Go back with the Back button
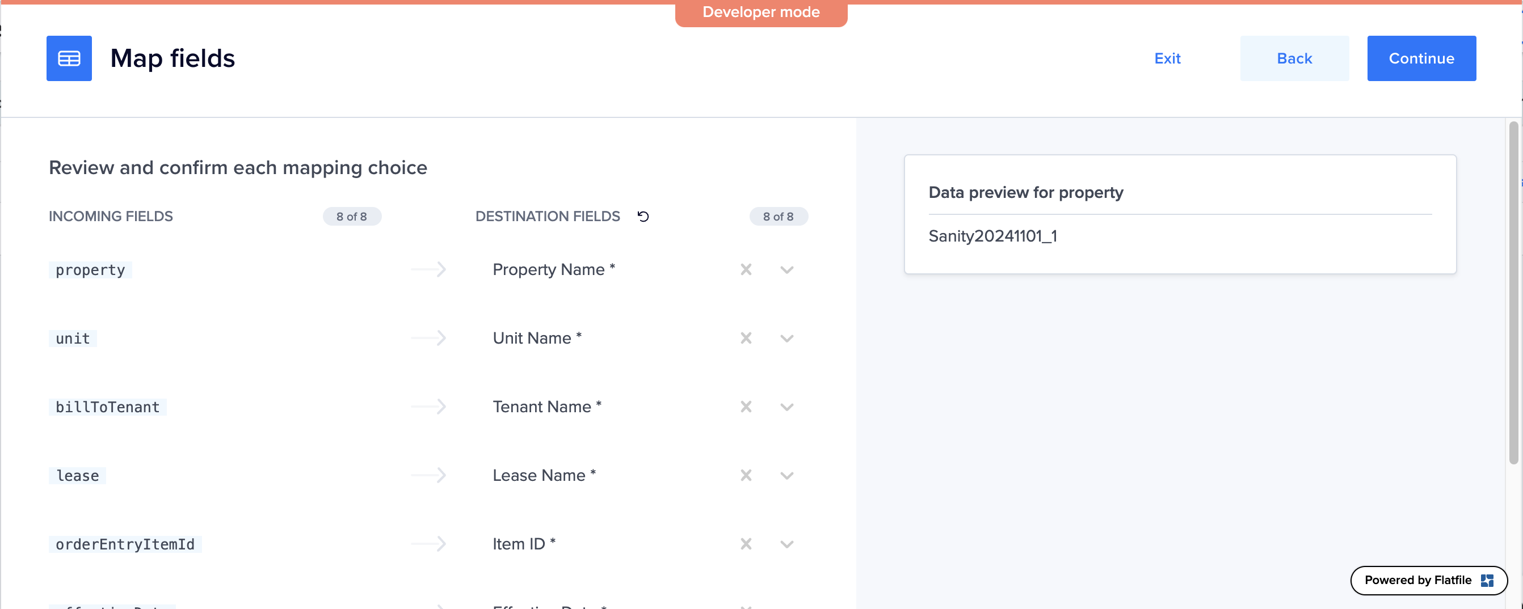Image resolution: width=1523 pixels, height=609 pixels. tap(1294, 58)
